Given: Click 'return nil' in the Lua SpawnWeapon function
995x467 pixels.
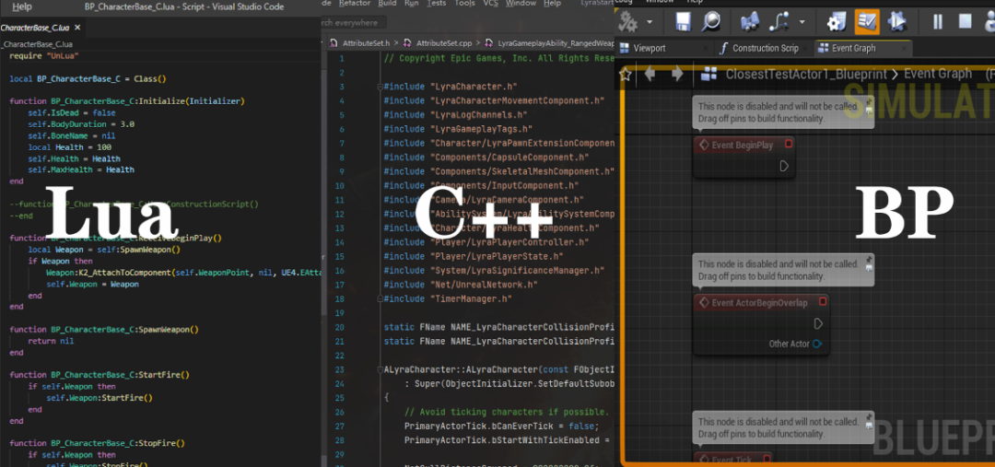Looking at the screenshot, I should (51, 341).
